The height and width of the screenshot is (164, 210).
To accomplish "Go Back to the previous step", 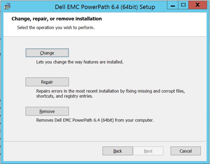I will coord(117,151).
